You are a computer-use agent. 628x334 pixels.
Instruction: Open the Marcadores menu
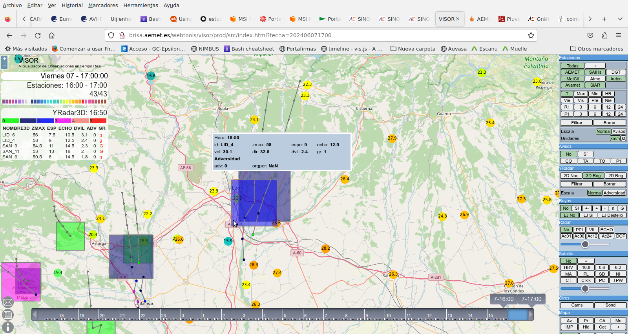pyautogui.click(x=103, y=5)
